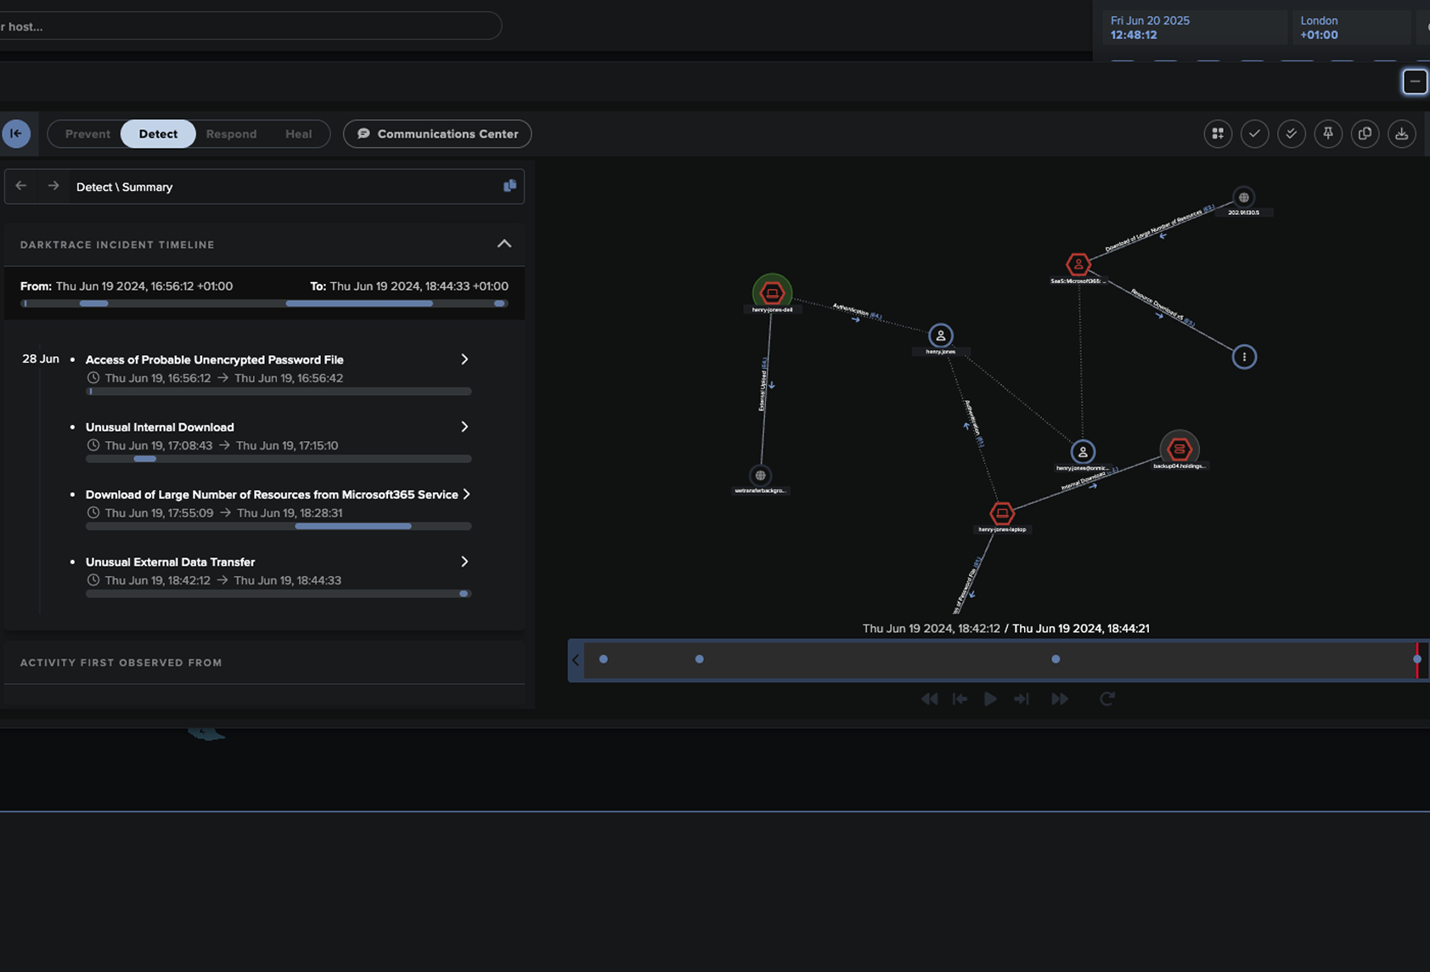Viewport: 1430px width, 972px height.
Task: Switch to the Prevent tab
Action: [87, 134]
